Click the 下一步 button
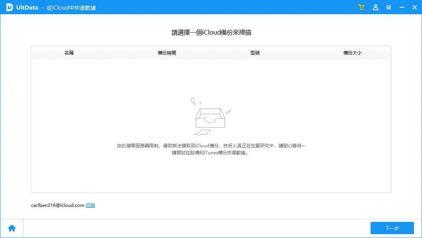 coord(392,228)
